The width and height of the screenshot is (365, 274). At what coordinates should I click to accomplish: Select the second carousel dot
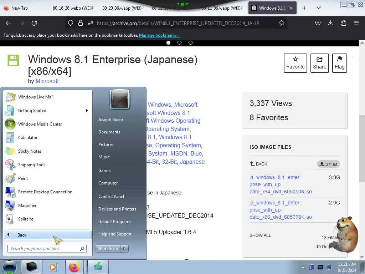pos(180,43)
